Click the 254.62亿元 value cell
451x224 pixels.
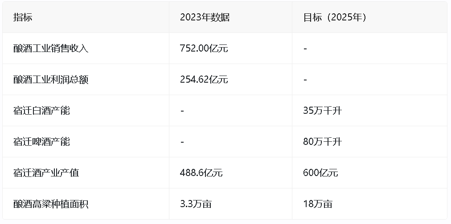pyautogui.click(x=204, y=80)
